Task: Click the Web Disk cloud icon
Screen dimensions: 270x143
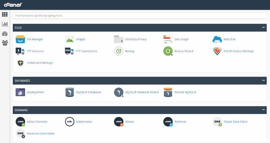Action: tap(217, 39)
